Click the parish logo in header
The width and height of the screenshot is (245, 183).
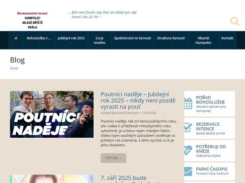pyautogui.click(x=33, y=20)
